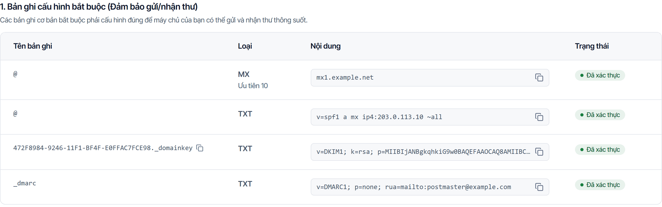Screen dimensions: 662x207
Task: Click the DKIM row's Đã xác thực badge
Action: tap(600, 150)
